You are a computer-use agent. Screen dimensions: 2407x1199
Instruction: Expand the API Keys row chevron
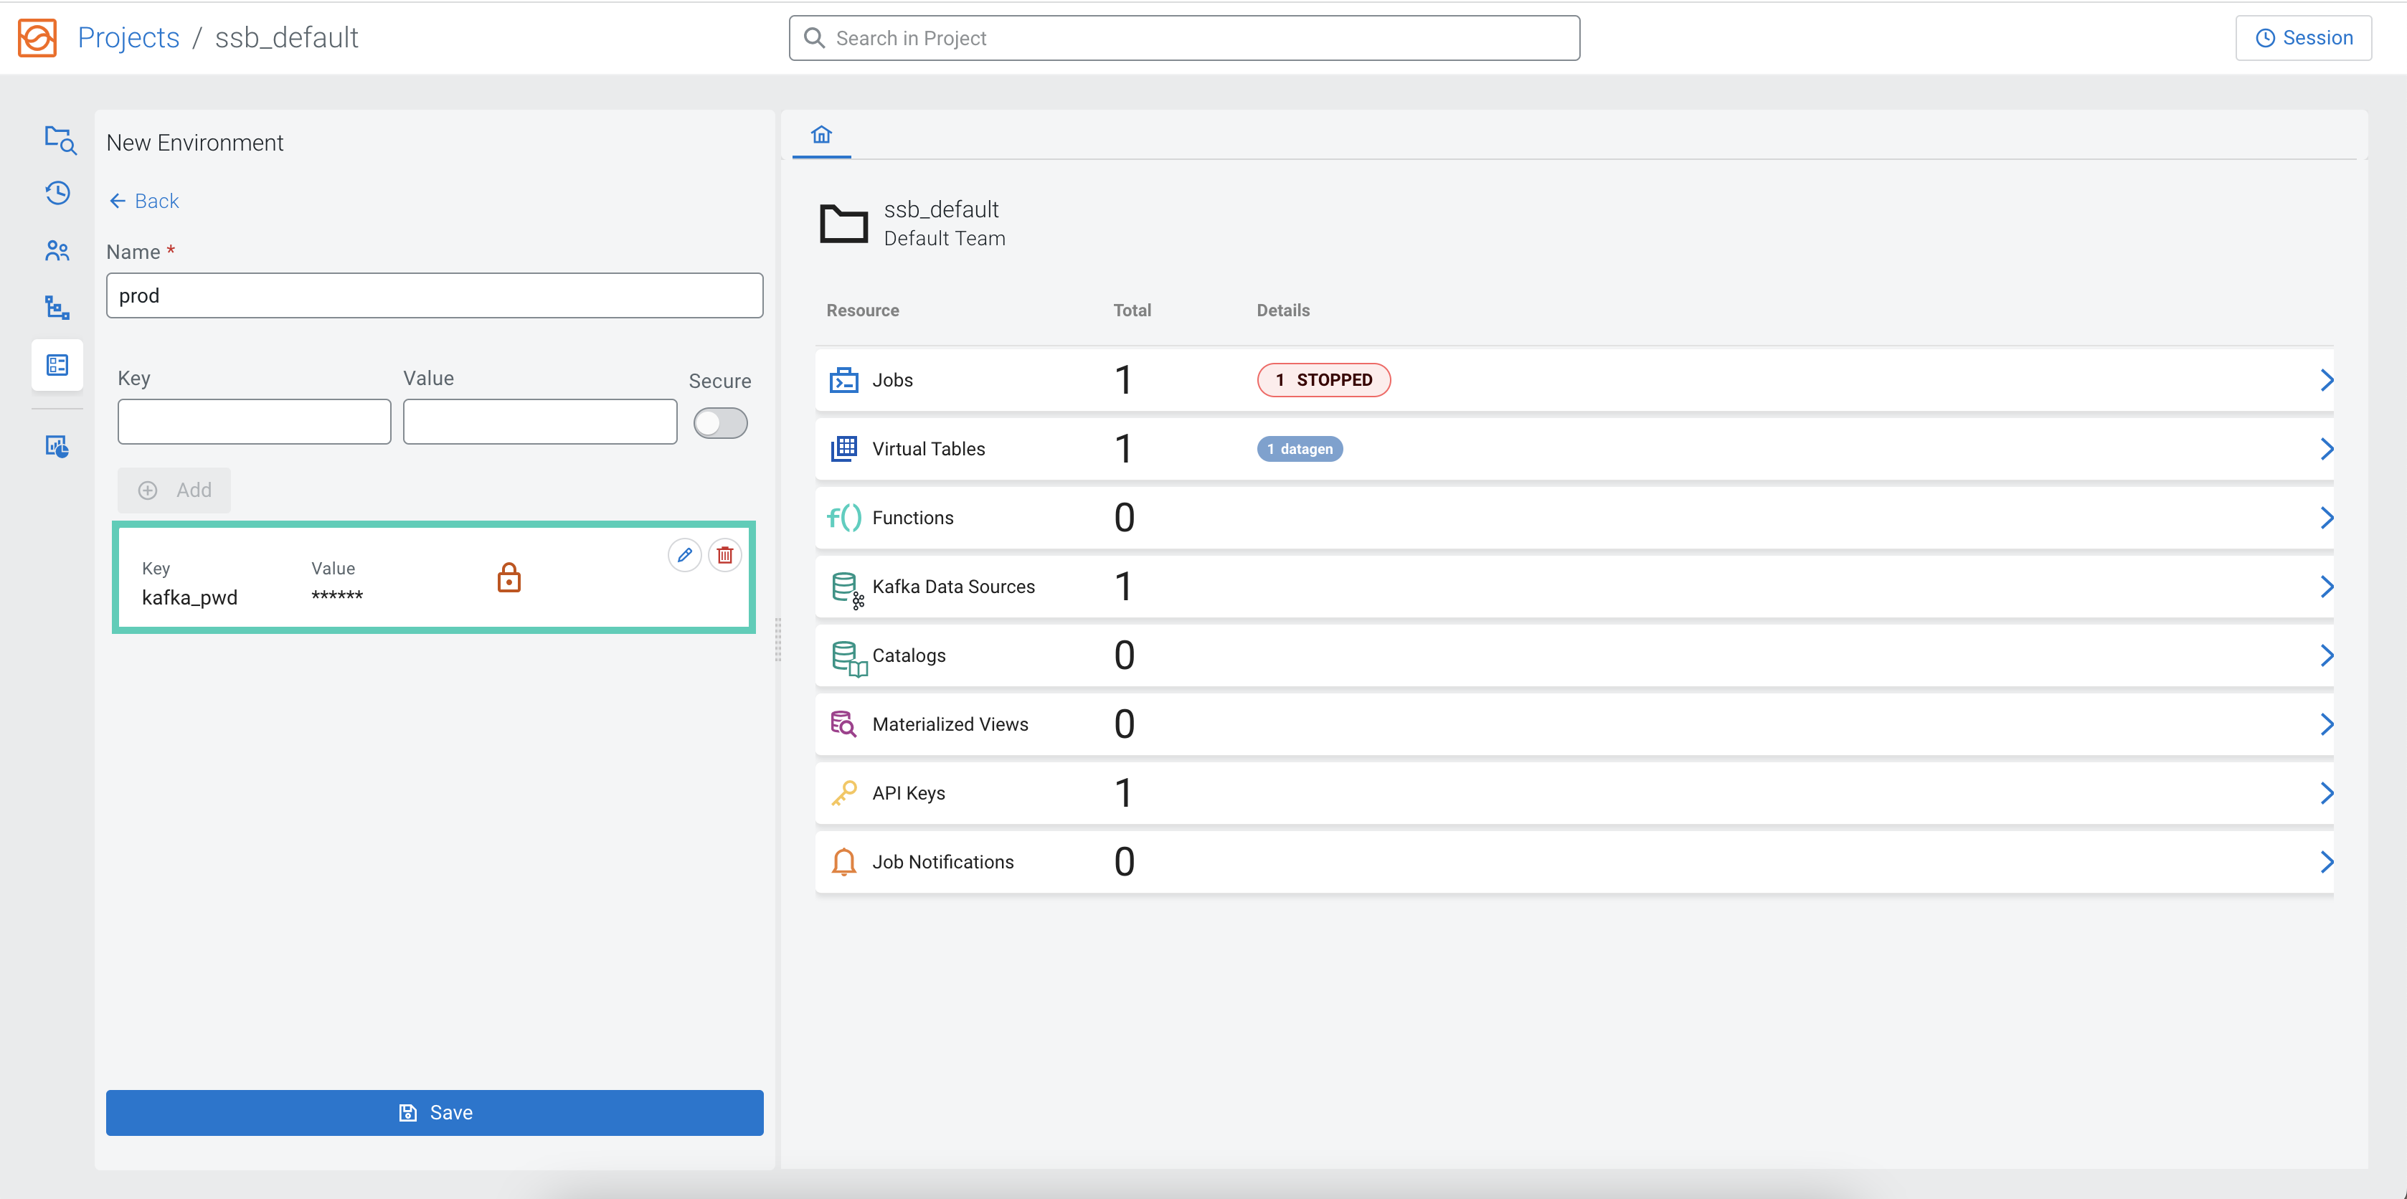2326,793
